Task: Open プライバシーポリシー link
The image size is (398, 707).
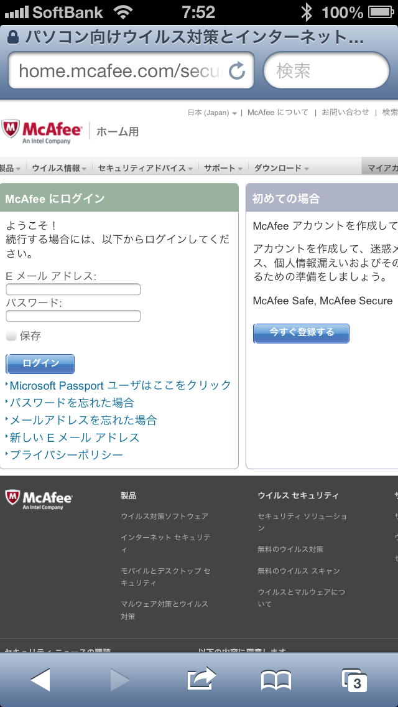Action: [67, 455]
